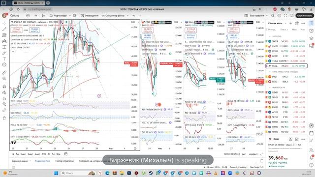315x177 pixels.
Task: Select the forecasting and measurement tool
Action: pos(4,47)
